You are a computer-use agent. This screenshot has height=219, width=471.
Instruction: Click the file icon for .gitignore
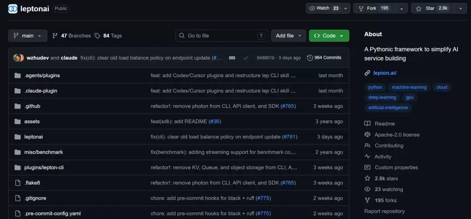[17, 198]
